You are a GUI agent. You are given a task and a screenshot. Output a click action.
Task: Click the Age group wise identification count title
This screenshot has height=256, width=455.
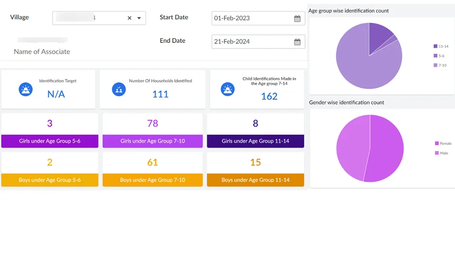point(348,11)
